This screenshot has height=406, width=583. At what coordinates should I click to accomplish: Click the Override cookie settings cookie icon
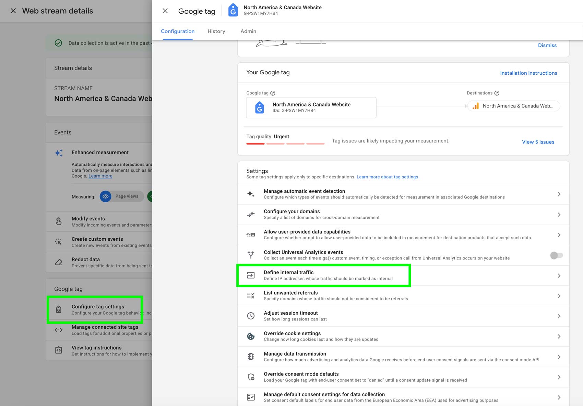[251, 336]
